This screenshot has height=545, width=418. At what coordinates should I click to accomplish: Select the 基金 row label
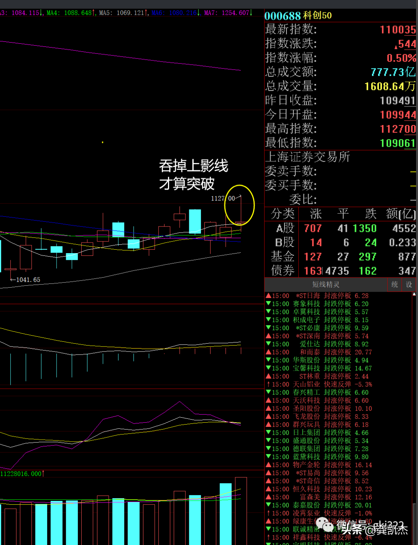coord(283,257)
